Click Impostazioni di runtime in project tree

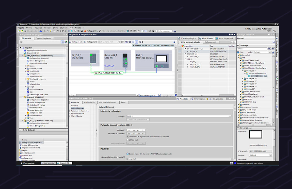pos(38,63)
